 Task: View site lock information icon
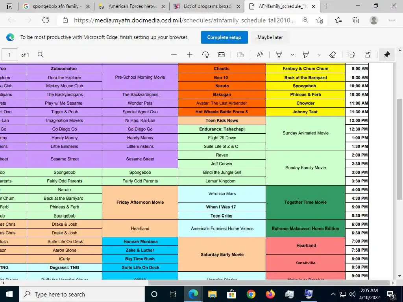tap(65, 20)
